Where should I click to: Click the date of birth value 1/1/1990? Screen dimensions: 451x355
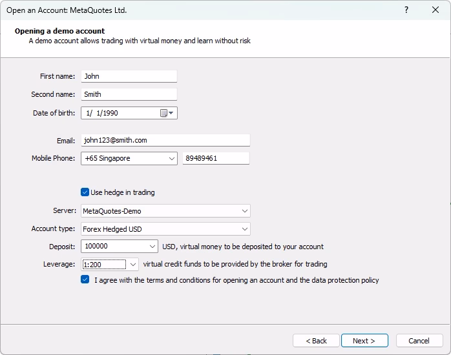(102, 113)
